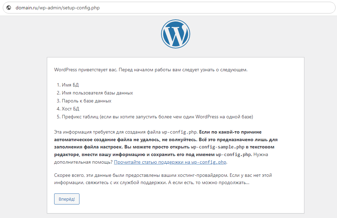
Task: Click wp-config.php code after 'под именем'
Action: tap(234, 155)
